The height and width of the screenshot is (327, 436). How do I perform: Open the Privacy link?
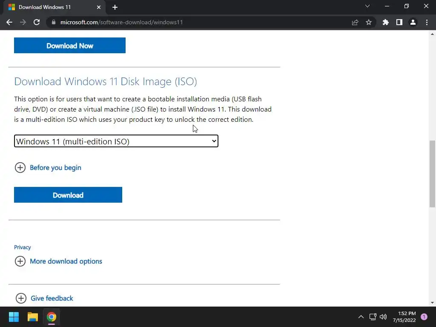coord(23,247)
